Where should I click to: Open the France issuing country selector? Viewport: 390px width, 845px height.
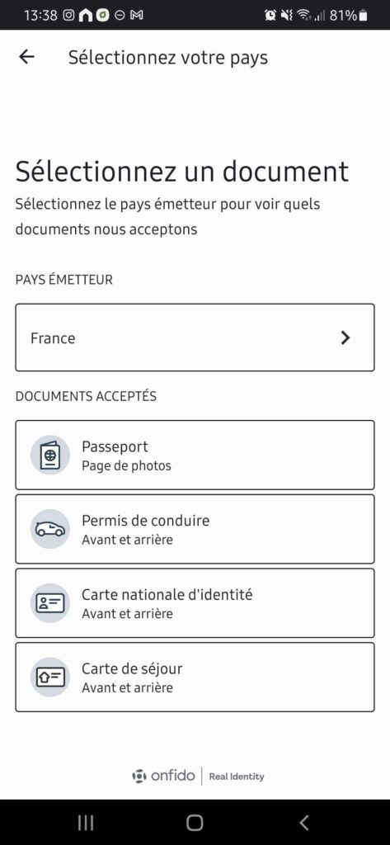(195, 338)
